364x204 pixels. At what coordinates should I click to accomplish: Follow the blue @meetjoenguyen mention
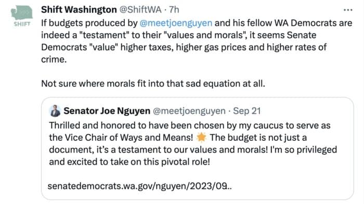pos(176,23)
